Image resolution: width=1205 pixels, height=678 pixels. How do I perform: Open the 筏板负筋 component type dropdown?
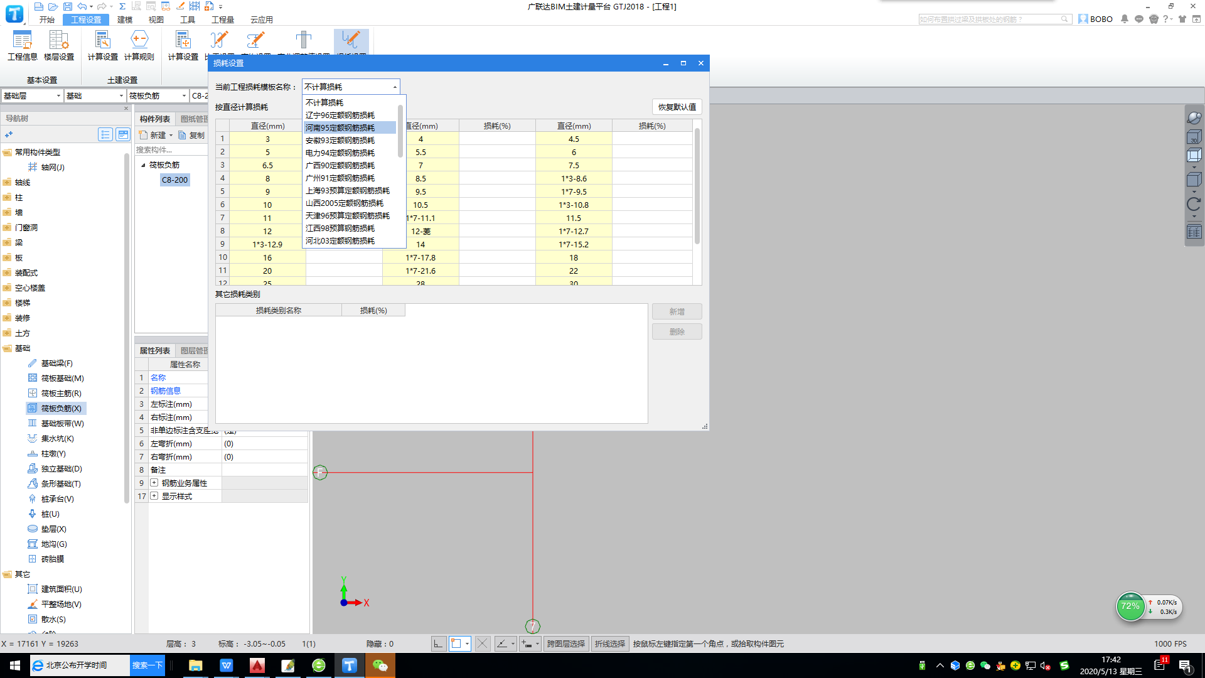tap(158, 95)
